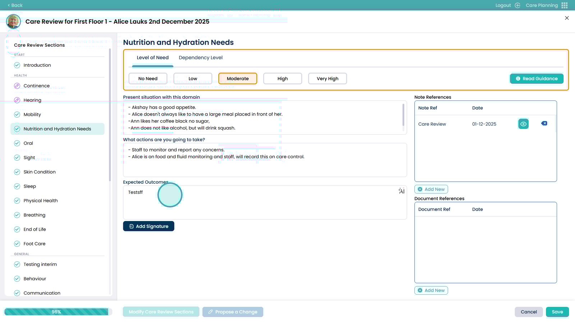
Task: Open the Level of Need tab
Action: coord(152,58)
